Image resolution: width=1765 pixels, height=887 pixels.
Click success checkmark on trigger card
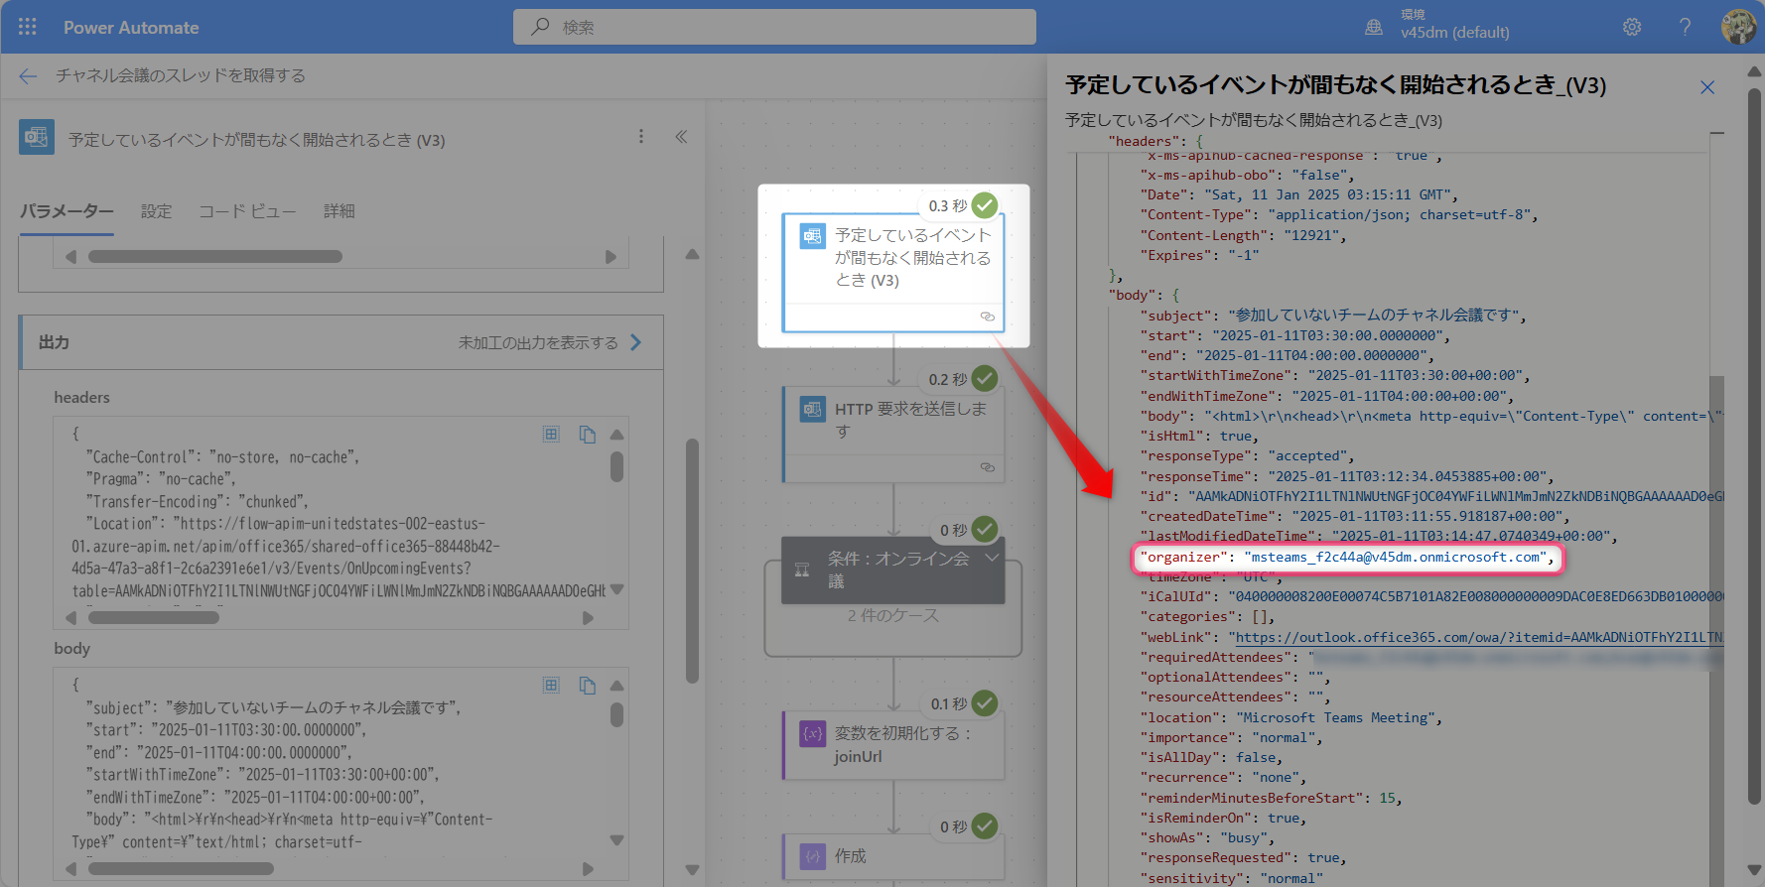coord(985,205)
